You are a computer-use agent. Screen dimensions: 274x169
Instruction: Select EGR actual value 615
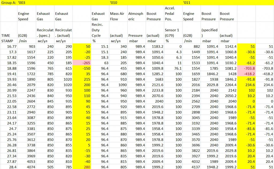point(63,68)
